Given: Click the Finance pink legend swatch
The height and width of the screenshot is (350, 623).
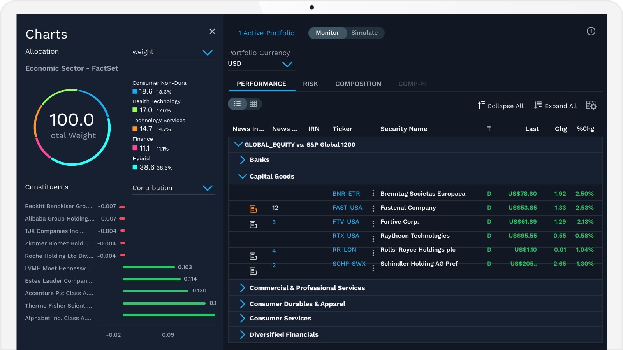Looking at the screenshot, I should pyautogui.click(x=135, y=148).
